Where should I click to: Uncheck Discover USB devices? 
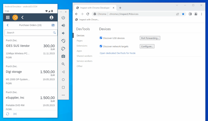pyautogui.click(x=101, y=38)
